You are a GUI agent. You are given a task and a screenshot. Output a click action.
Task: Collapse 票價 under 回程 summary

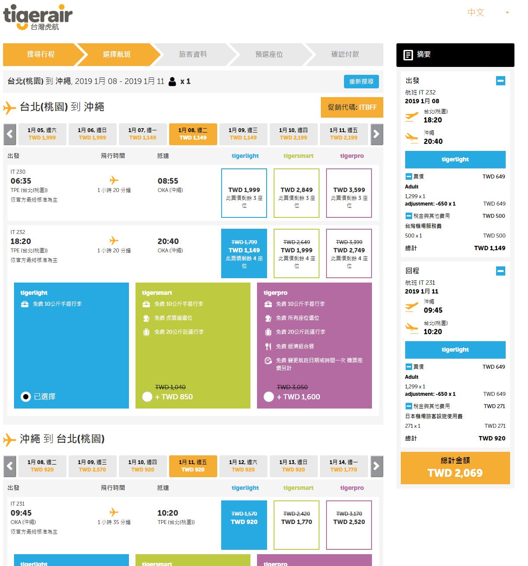pos(409,367)
